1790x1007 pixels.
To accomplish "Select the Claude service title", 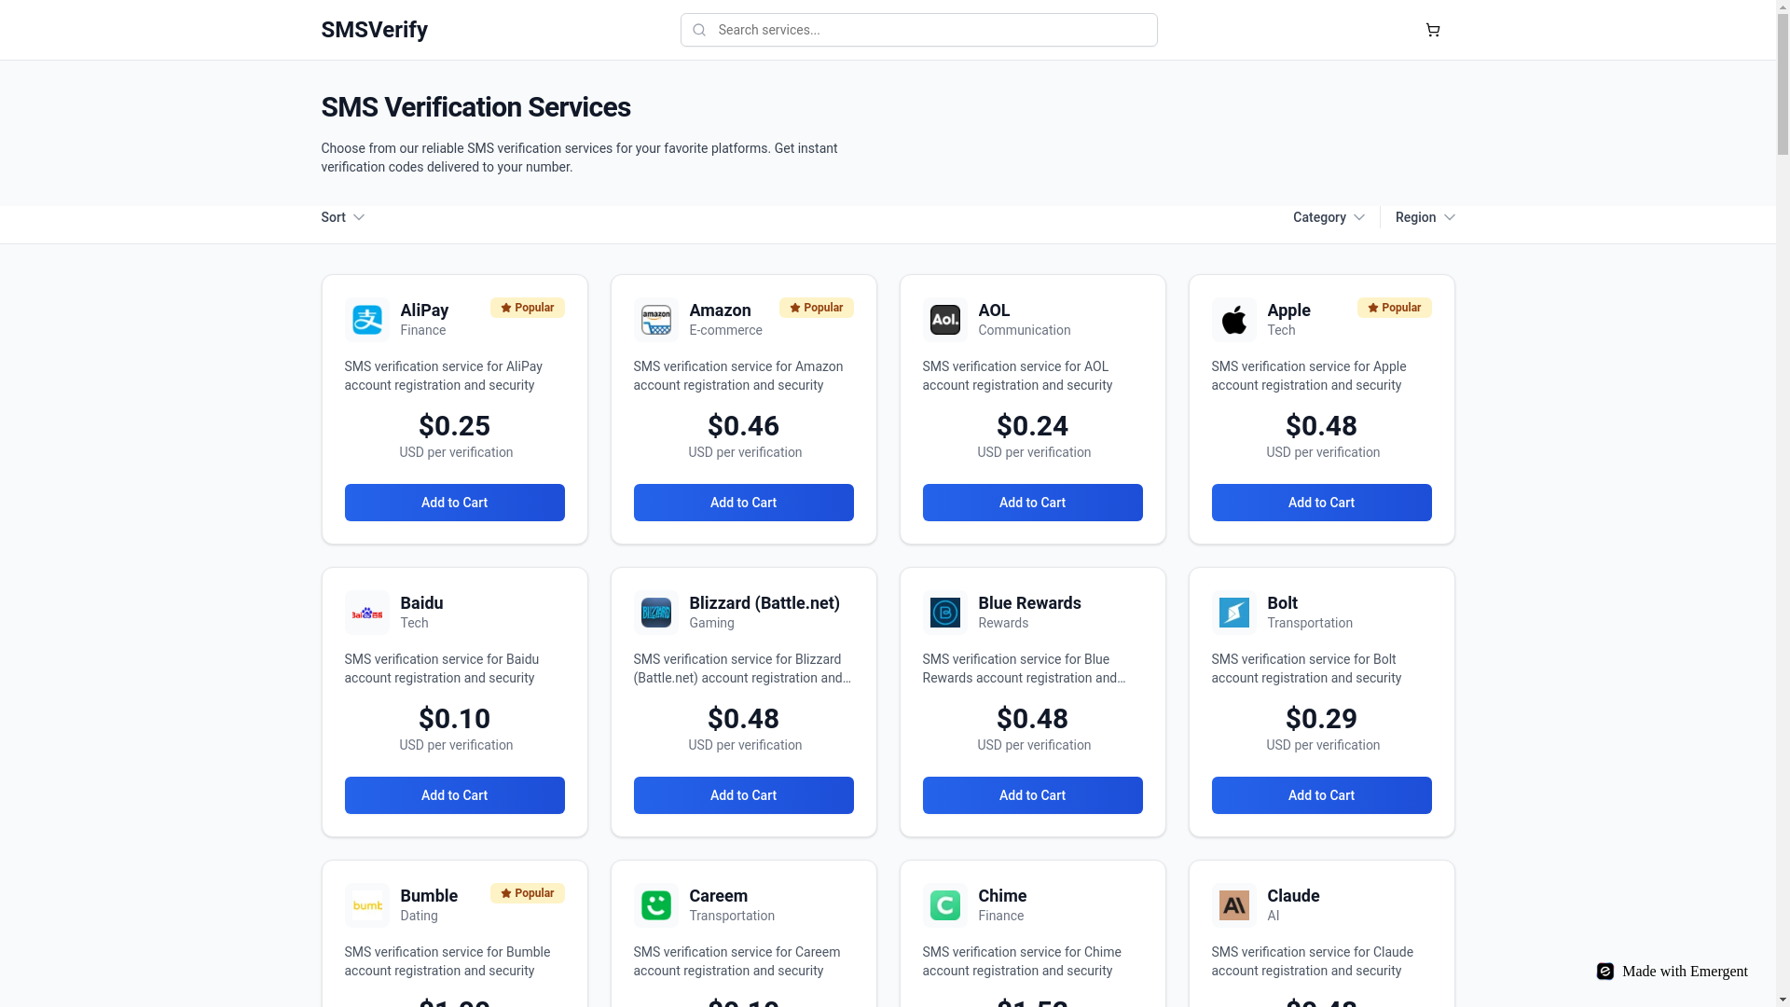I will (1293, 896).
